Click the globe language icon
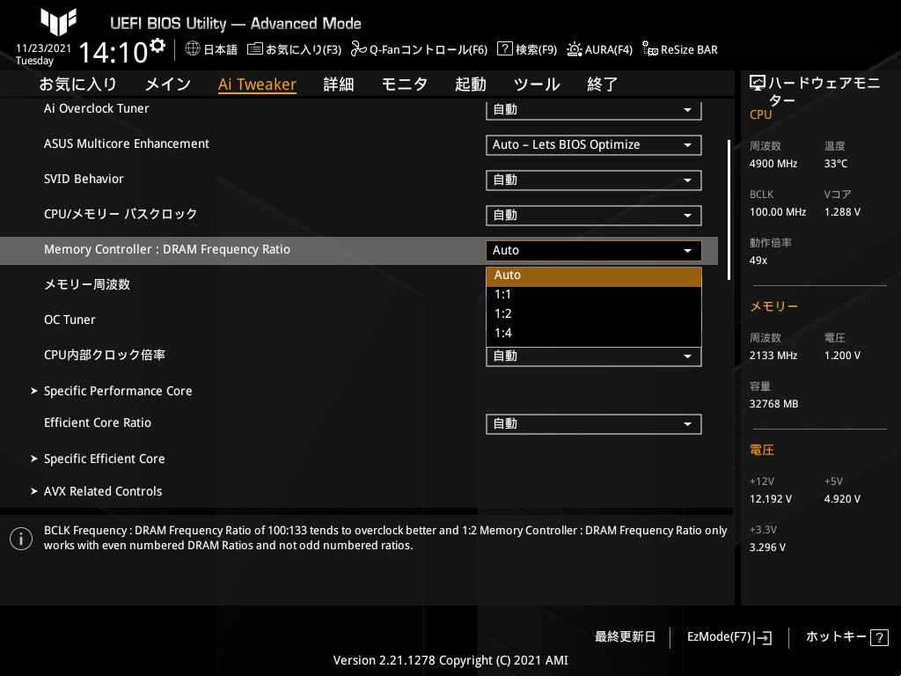 (193, 48)
